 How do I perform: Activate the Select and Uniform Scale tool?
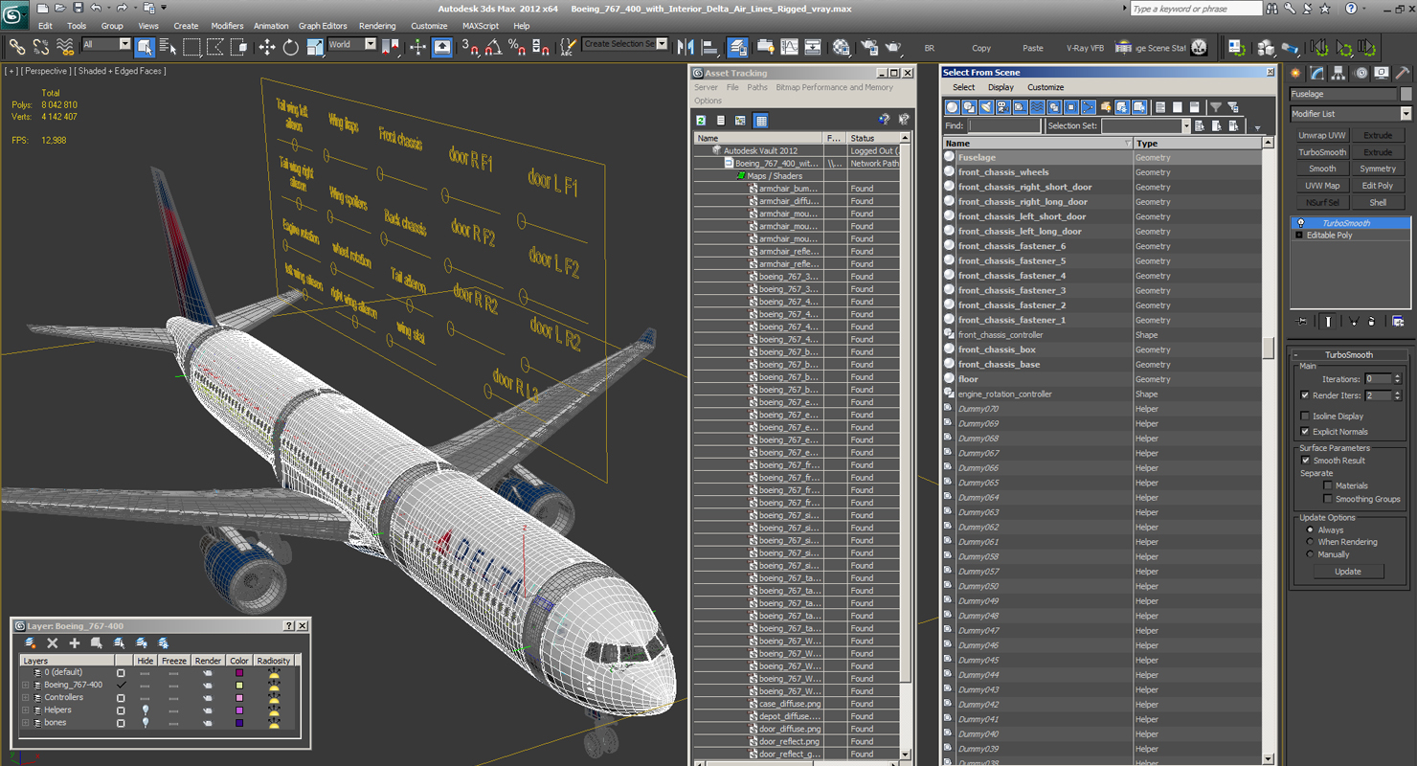(x=314, y=46)
